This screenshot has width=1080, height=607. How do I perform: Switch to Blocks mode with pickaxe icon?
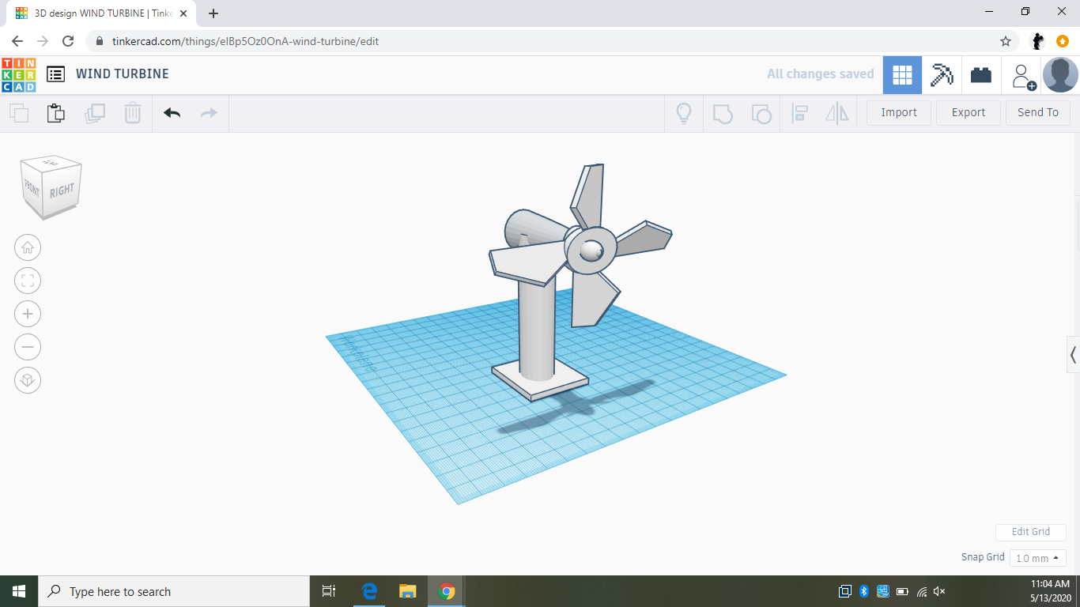click(x=942, y=74)
